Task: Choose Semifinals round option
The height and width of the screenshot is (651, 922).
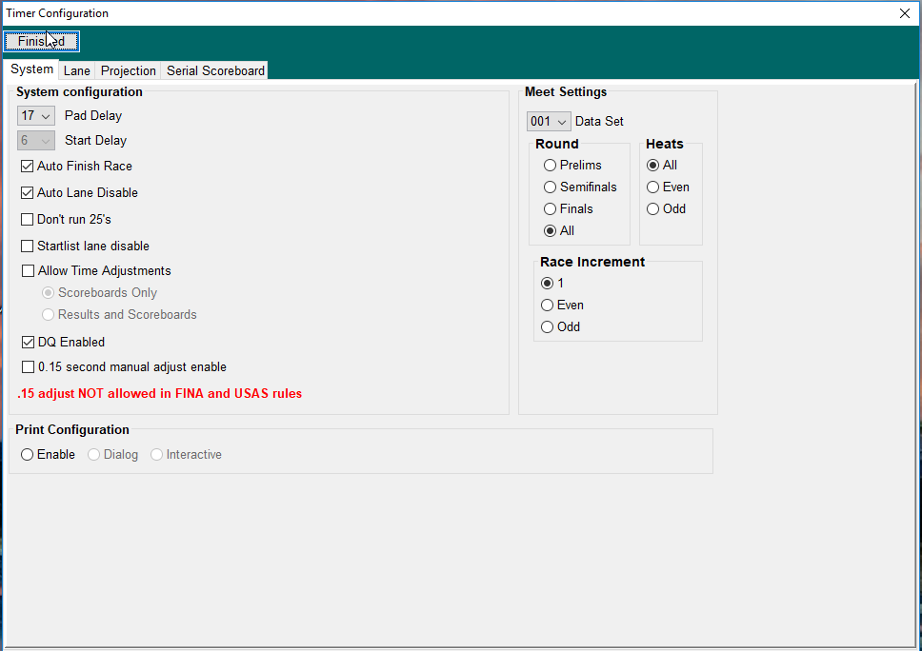Action: [550, 187]
